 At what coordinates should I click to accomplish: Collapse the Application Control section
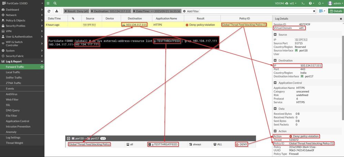point(275,83)
